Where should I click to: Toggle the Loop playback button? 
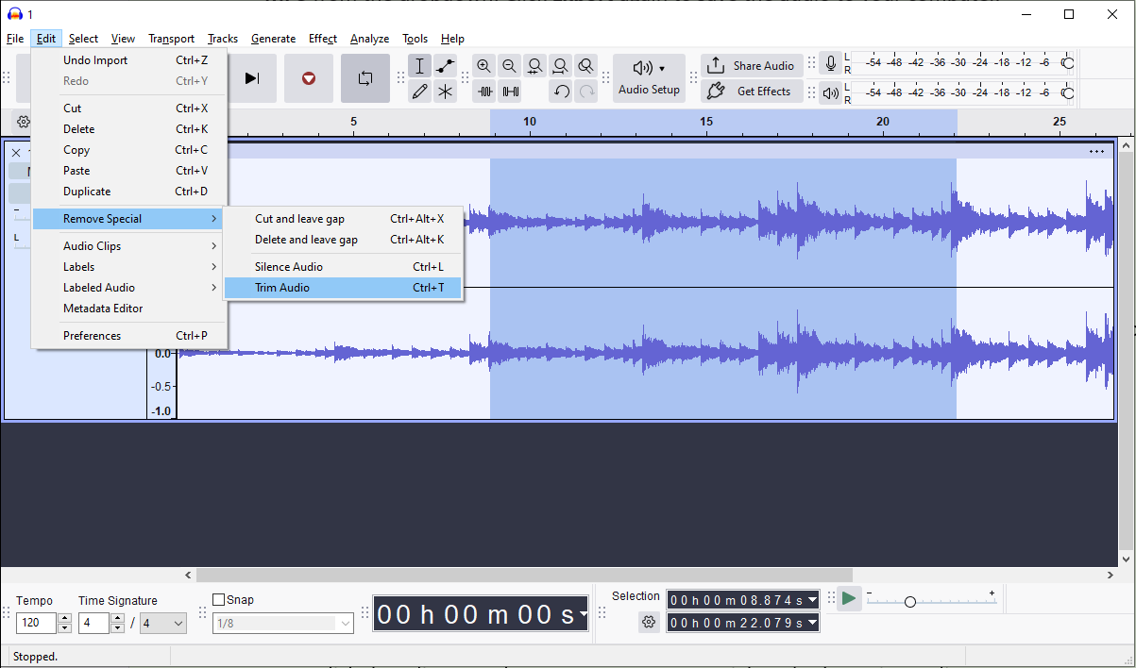click(x=365, y=78)
